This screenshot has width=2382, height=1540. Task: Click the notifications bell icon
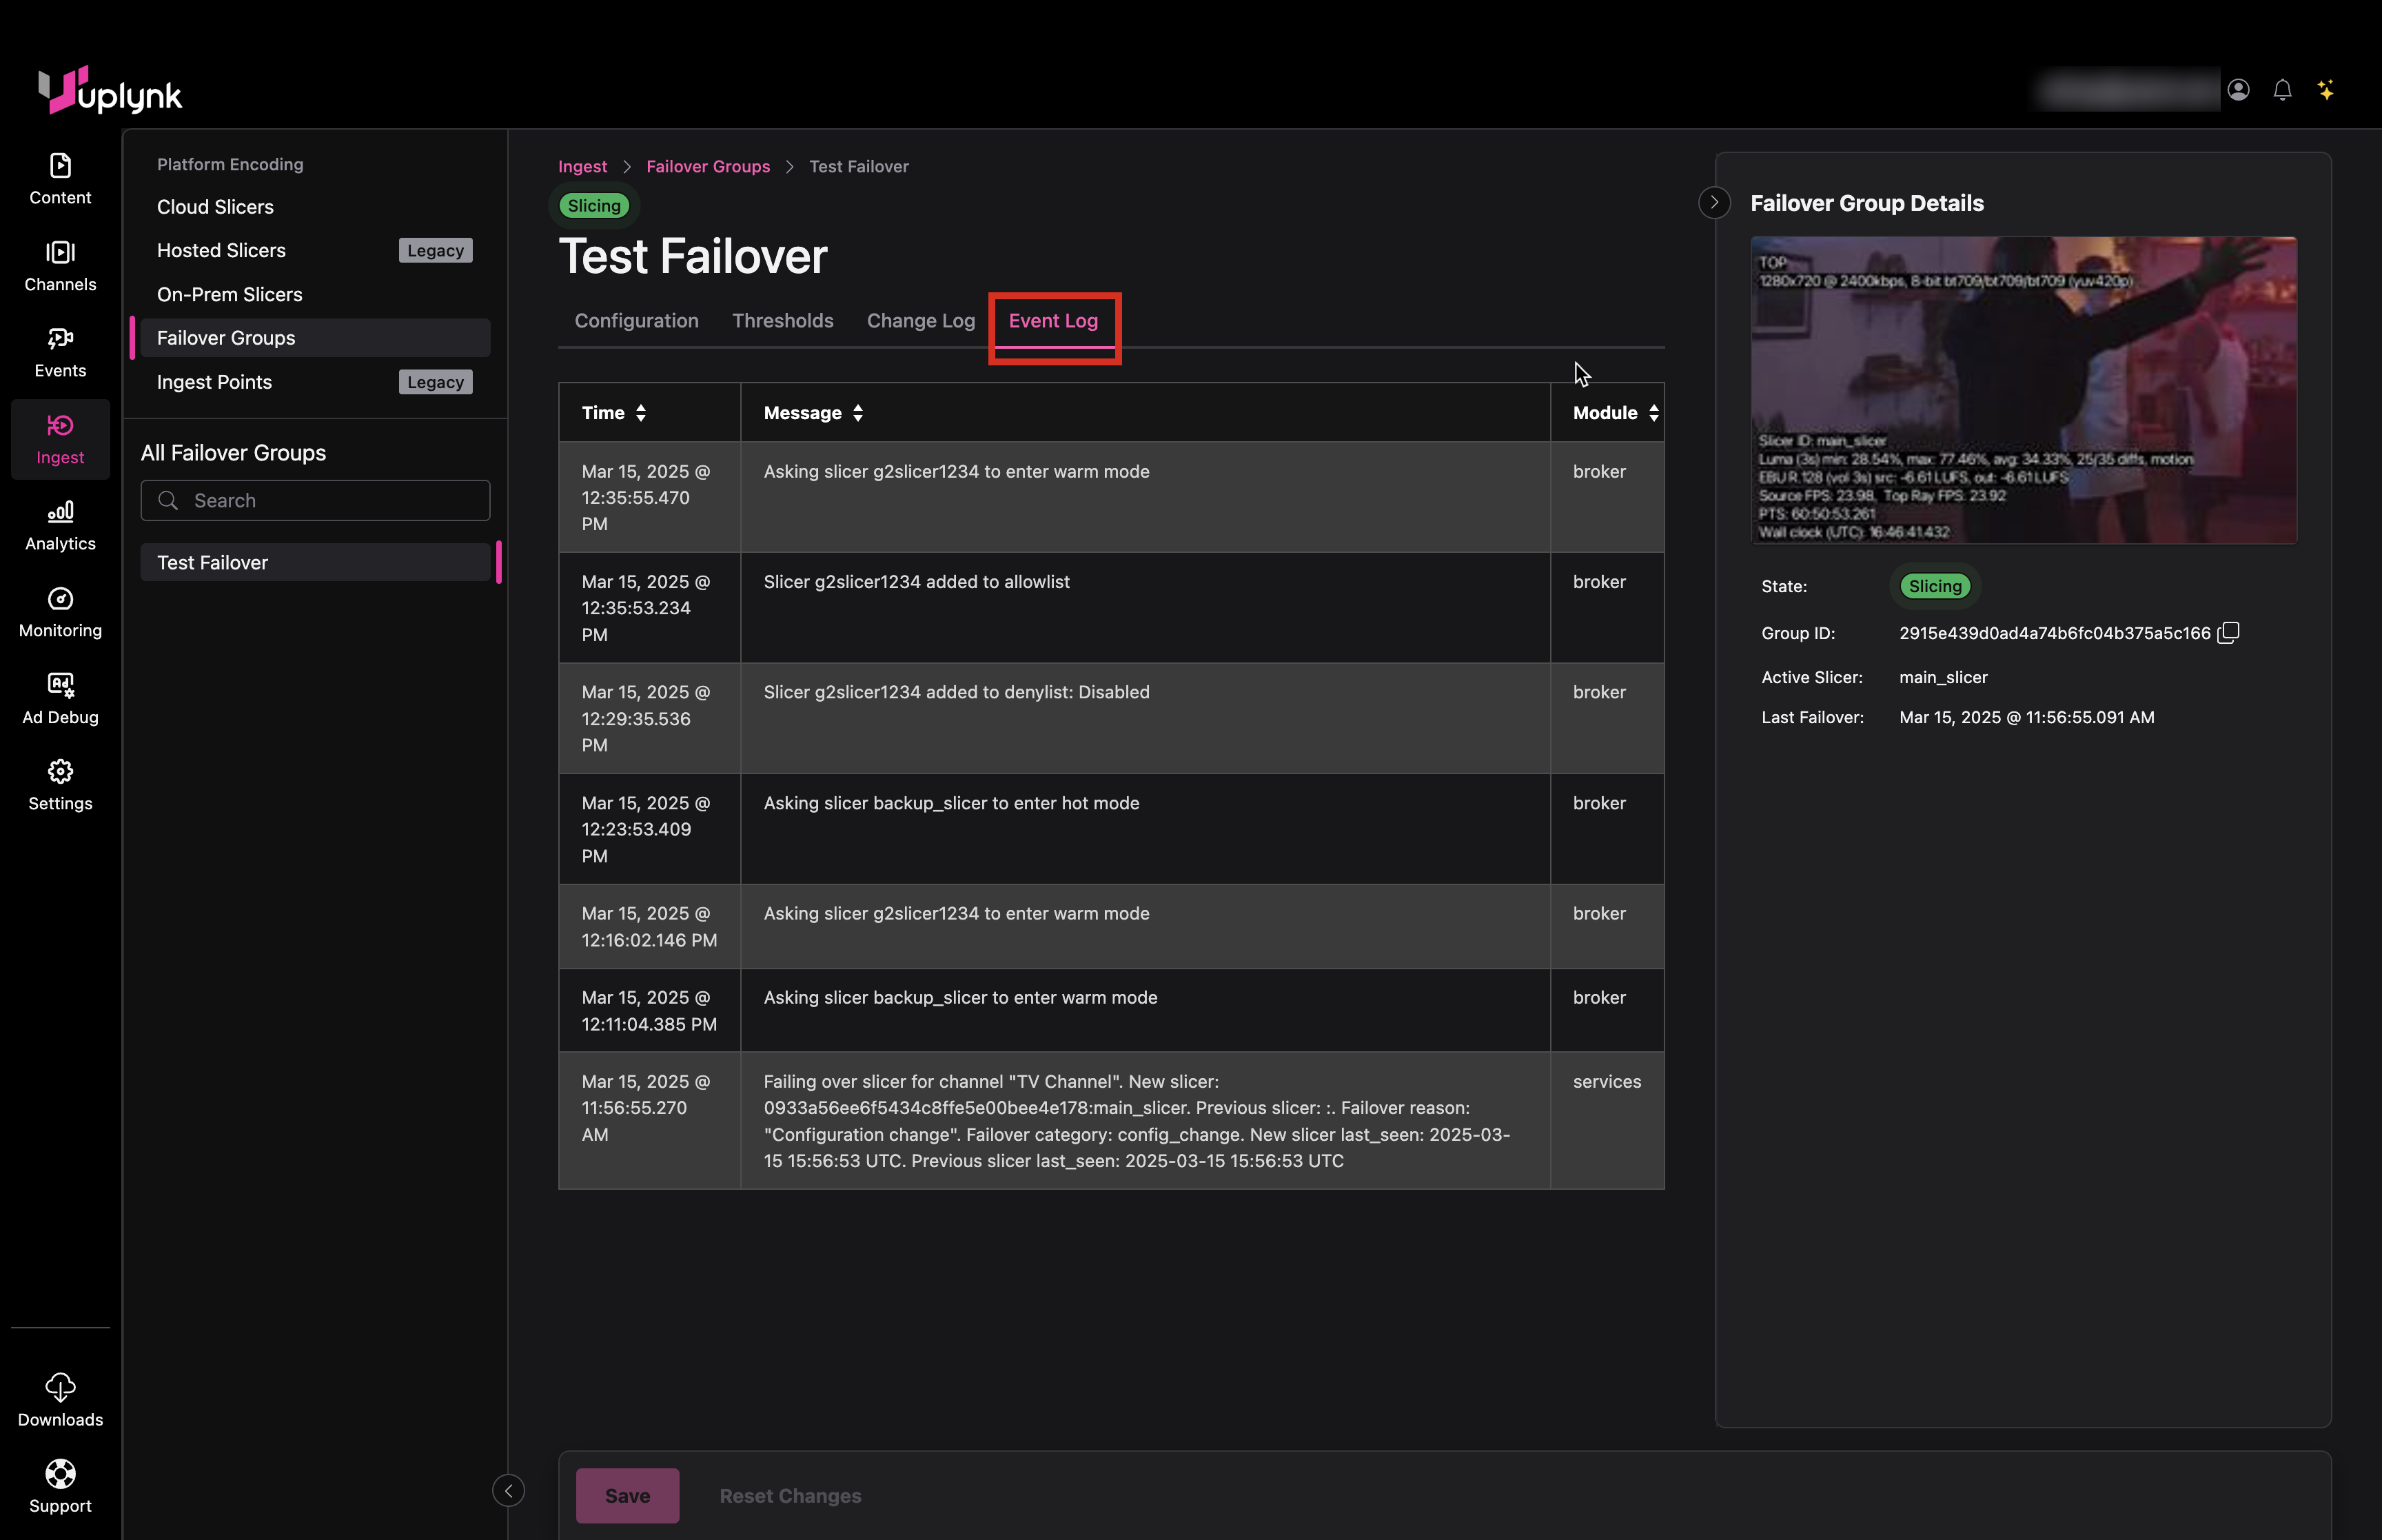pyautogui.click(x=2282, y=90)
